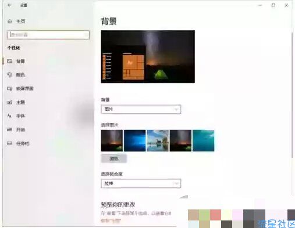Expand the 背景 type dropdown showing 图片
Screen dimensions: 295x228
point(141,109)
